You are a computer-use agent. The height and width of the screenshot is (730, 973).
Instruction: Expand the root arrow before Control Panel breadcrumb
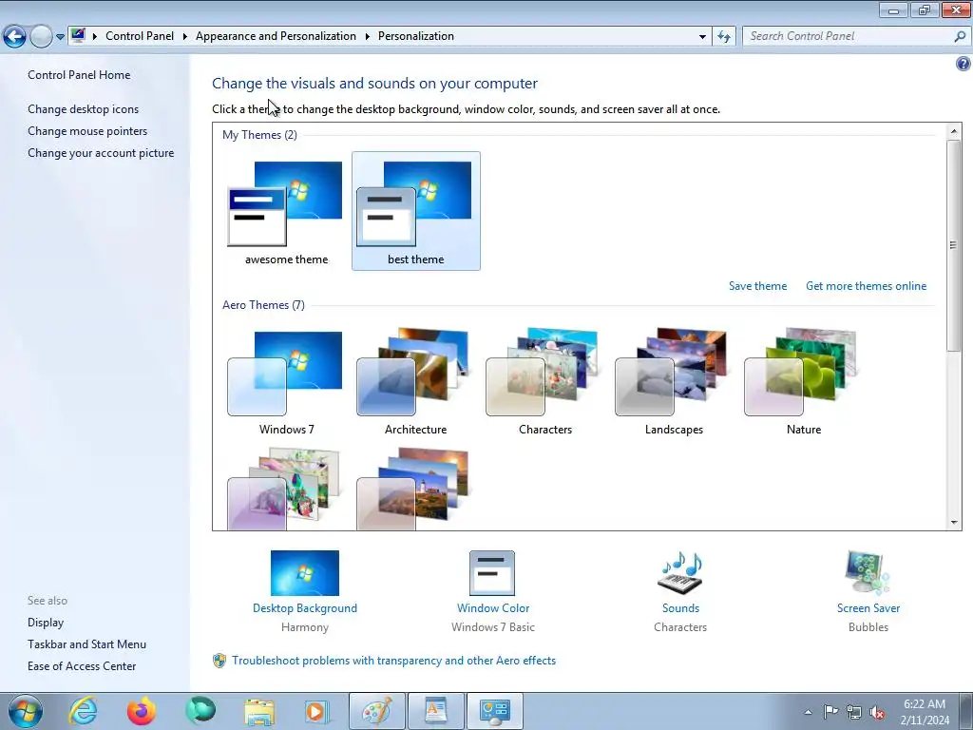[x=95, y=37]
